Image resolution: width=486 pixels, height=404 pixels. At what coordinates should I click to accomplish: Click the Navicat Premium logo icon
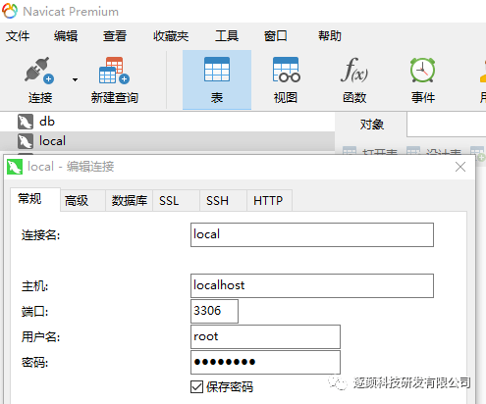[x=10, y=11]
